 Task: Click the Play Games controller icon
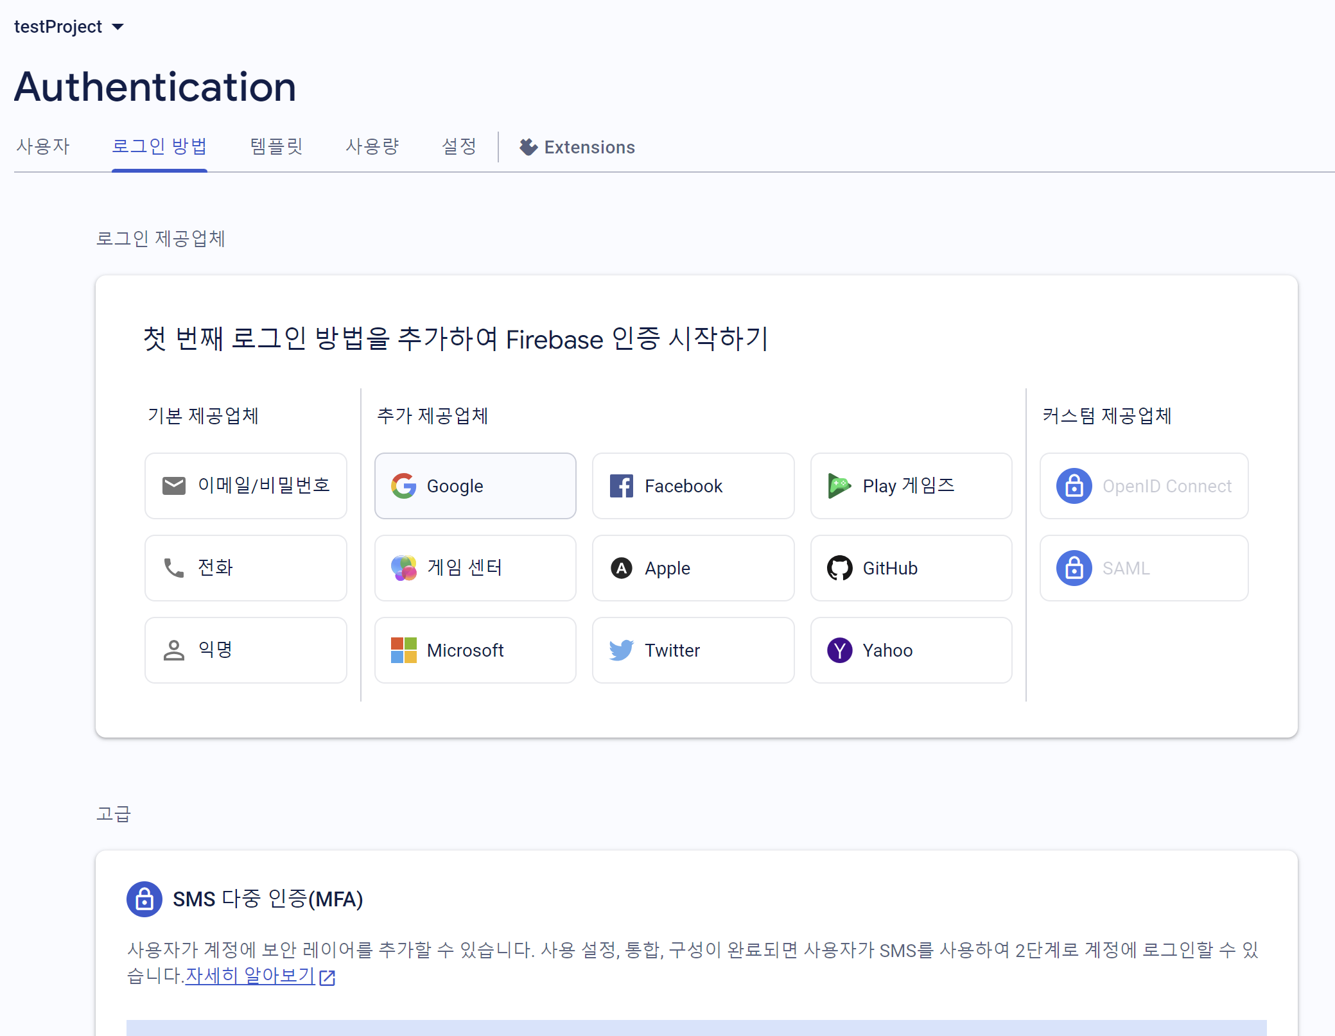click(839, 486)
